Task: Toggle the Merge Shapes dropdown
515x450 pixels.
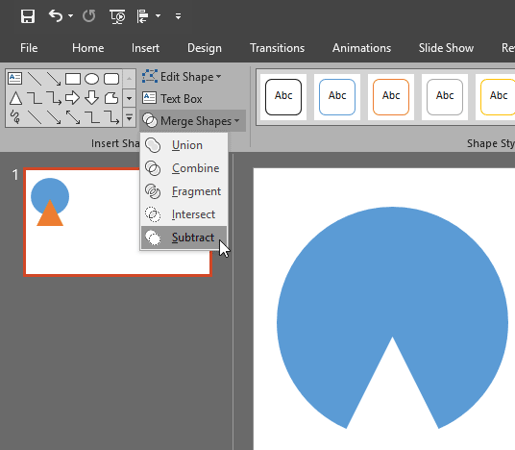Action: [192, 121]
